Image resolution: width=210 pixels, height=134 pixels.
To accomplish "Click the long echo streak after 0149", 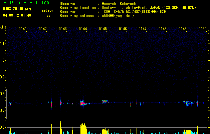I will [189, 103].
